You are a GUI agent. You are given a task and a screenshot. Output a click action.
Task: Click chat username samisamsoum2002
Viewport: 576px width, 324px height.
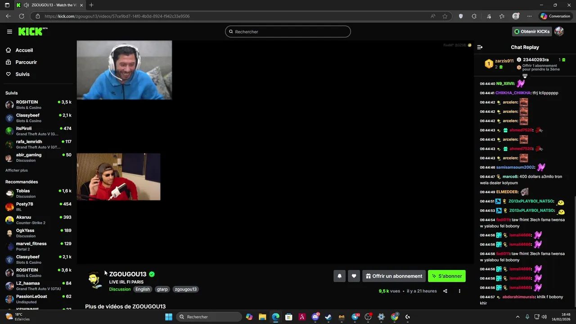515,167
